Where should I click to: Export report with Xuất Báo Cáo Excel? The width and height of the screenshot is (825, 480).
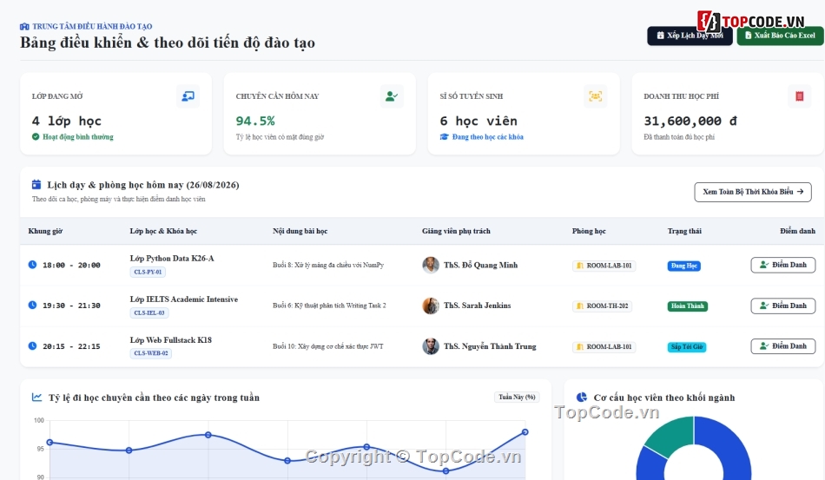coord(780,36)
